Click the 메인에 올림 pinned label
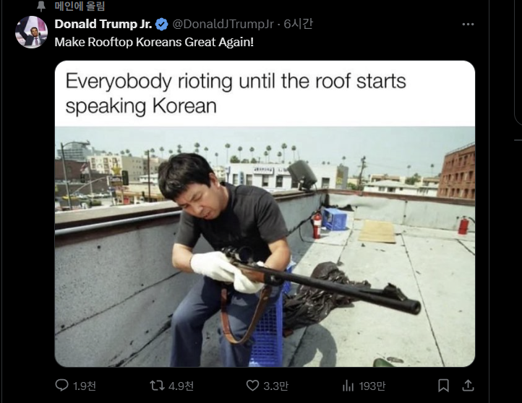522x403 pixels. [x=80, y=6]
